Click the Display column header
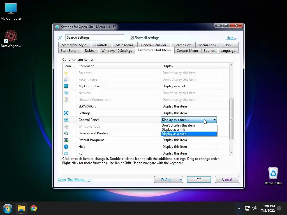 [x=189, y=66]
